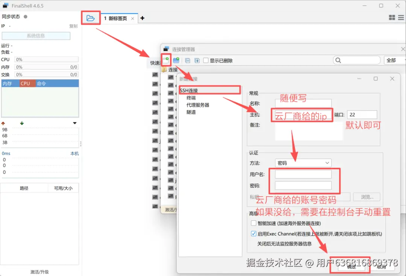Open the connection manager folder icon
This screenshot has height=276, width=406.
tap(90, 18)
